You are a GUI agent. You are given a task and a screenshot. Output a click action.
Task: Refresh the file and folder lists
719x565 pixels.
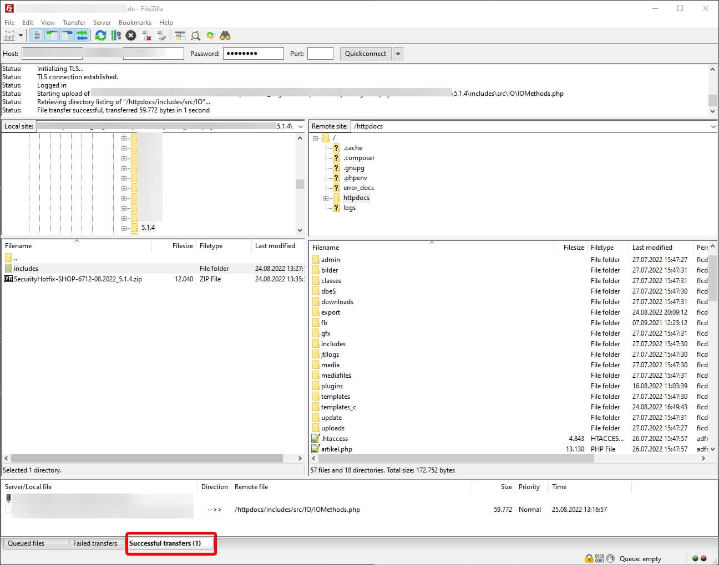[x=100, y=35]
